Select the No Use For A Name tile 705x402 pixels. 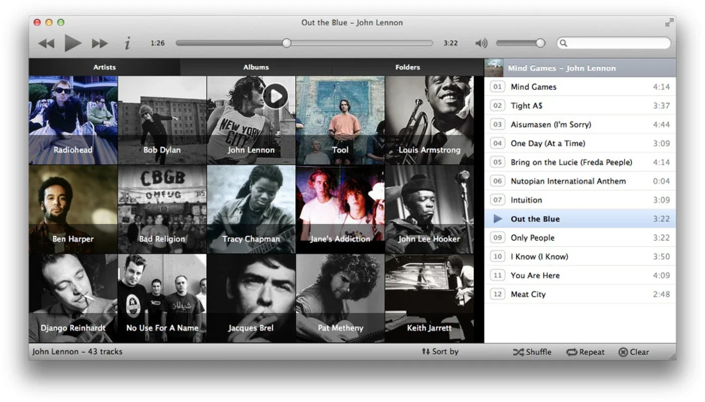tap(162, 298)
